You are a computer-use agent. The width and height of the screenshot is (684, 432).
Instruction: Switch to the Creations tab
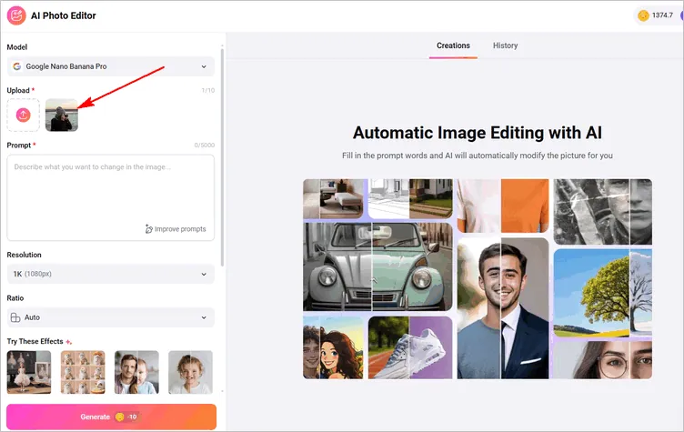(x=453, y=45)
